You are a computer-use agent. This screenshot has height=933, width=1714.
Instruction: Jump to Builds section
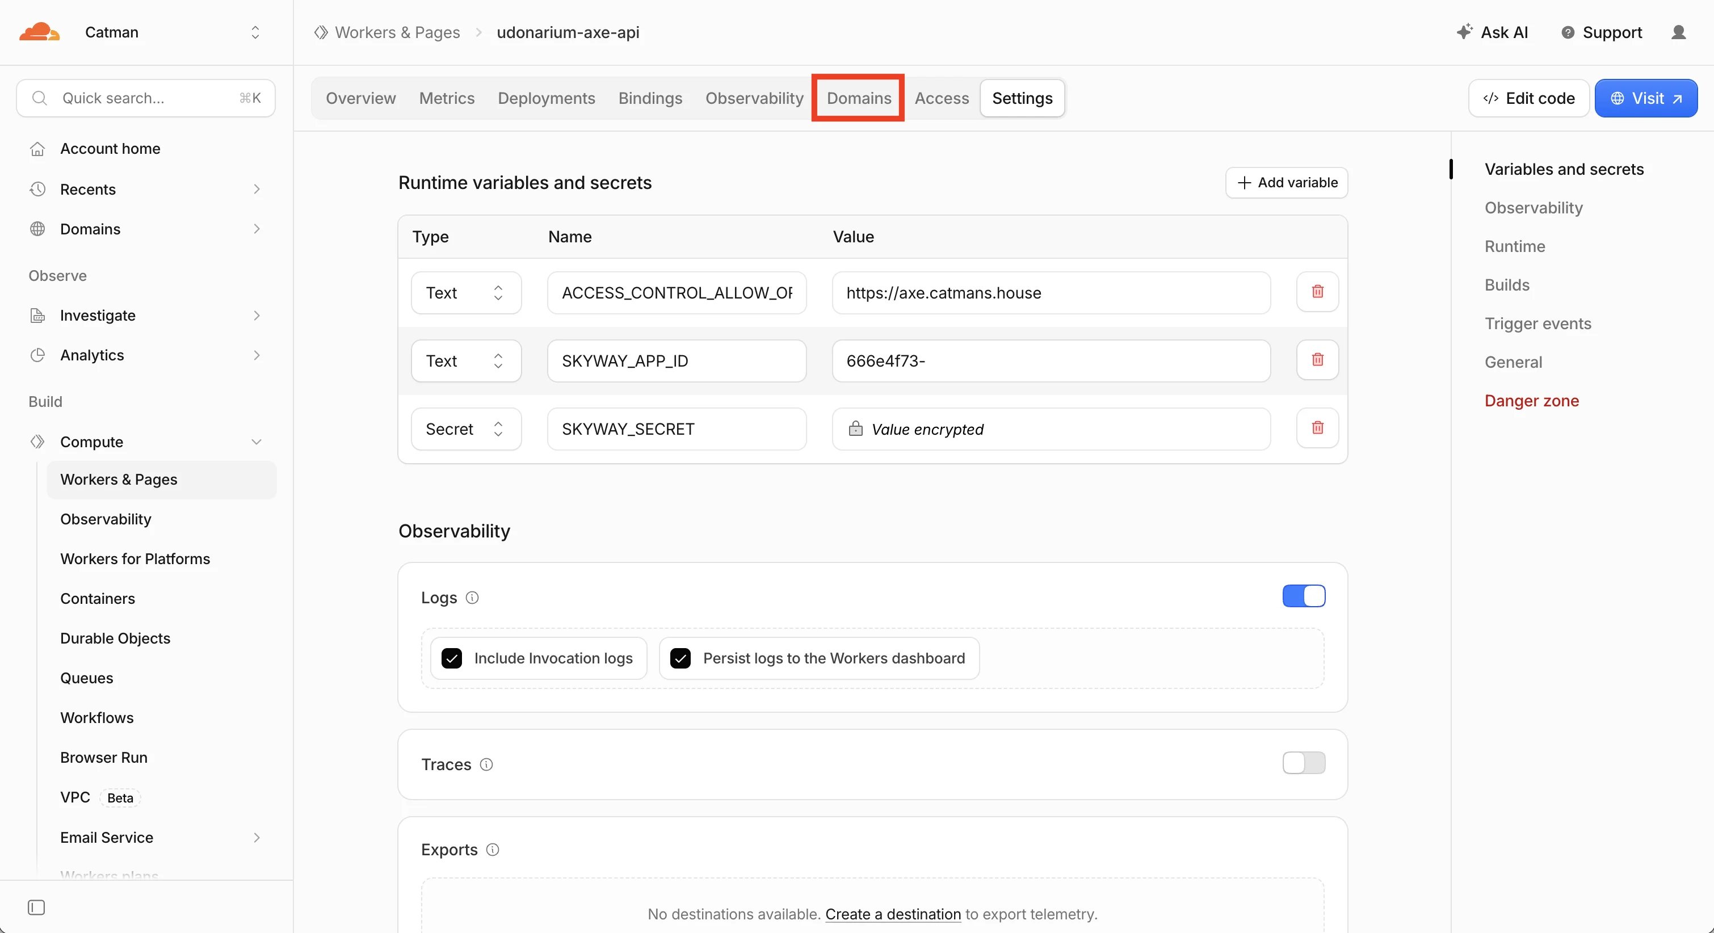(x=1506, y=285)
